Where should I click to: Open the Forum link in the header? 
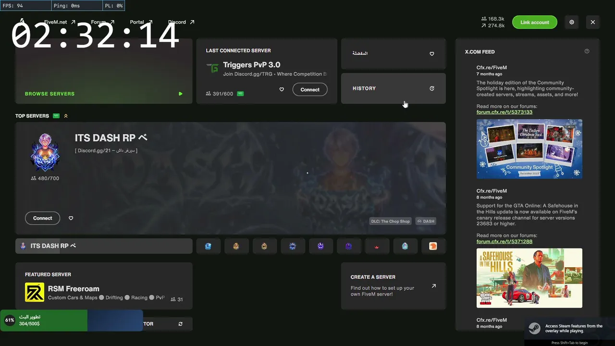pyautogui.click(x=103, y=22)
